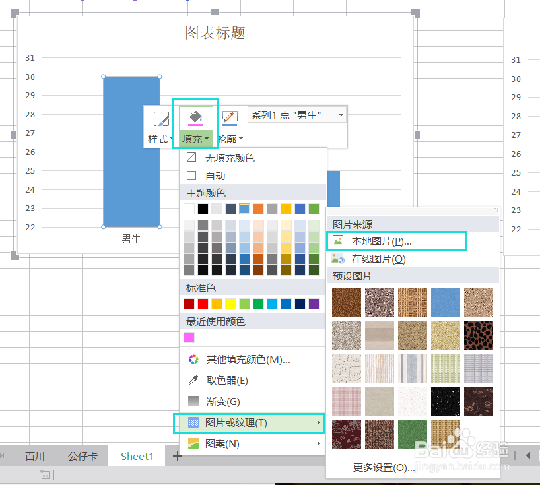Pick the recently used pink color swatch
The height and width of the screenshot is (485, 540).
(191, 337)
